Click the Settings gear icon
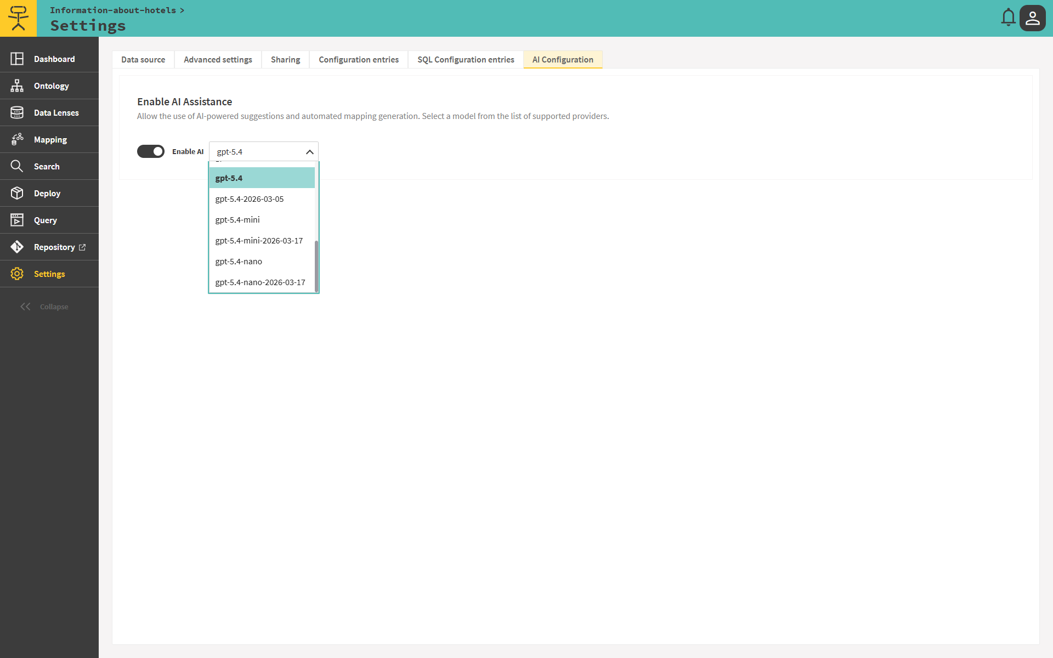 (x=17, y=274)
